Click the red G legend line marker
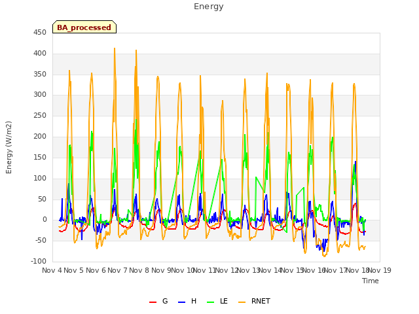This screenshot has width=419, height=314. pos(153,302)
